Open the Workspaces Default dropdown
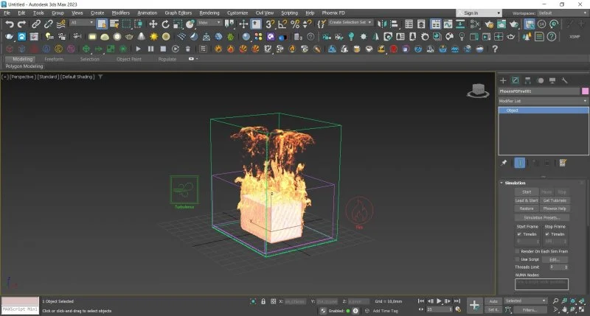The image size is (590, 316). coord(563,13)
